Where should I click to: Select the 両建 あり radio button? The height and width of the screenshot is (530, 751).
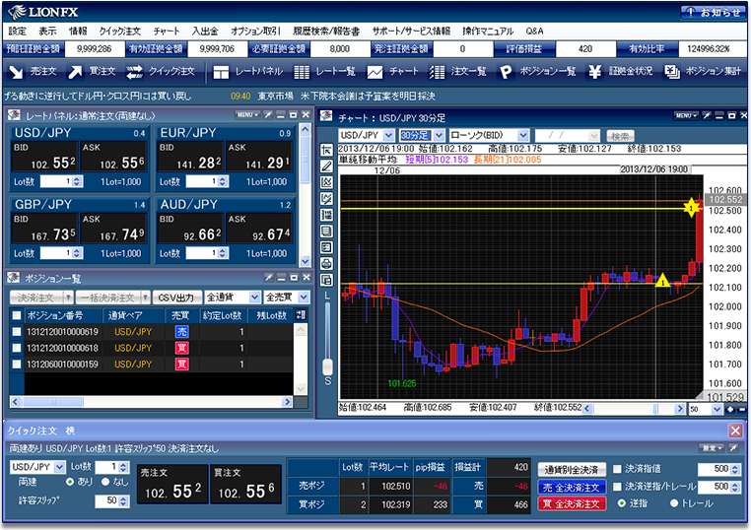[x=70, y=482]
